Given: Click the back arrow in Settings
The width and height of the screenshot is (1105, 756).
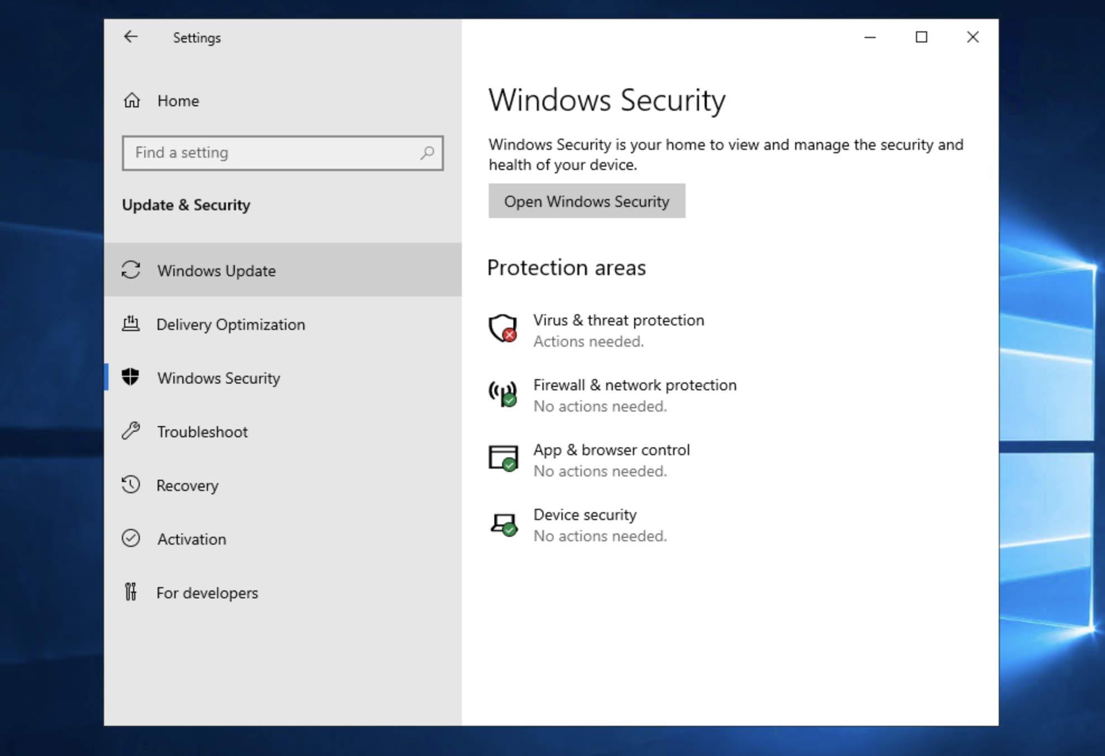Looking at the screenshot, I should point(131,37).
